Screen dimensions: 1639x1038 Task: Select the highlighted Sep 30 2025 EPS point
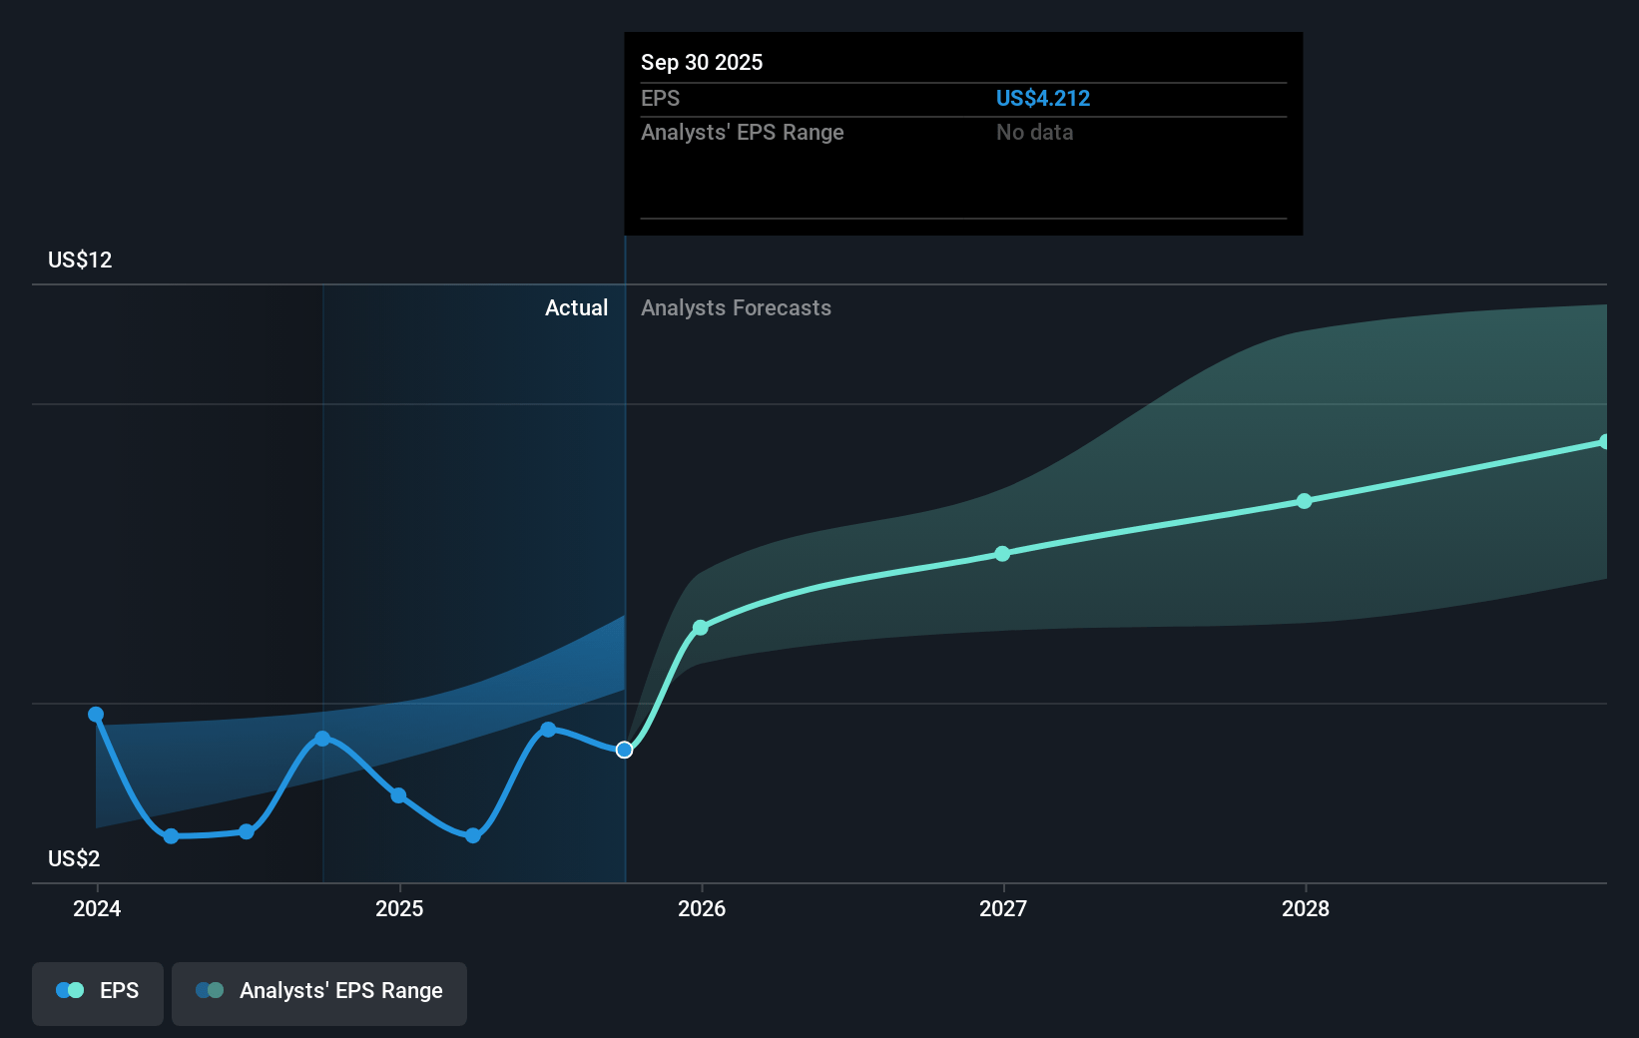(624, 750)
